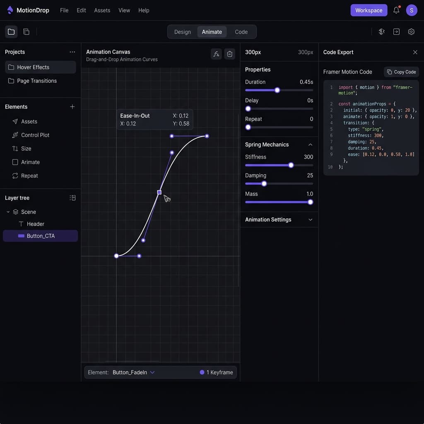
Task: Click the Stiffness slider handle
Action: point(291,165)
